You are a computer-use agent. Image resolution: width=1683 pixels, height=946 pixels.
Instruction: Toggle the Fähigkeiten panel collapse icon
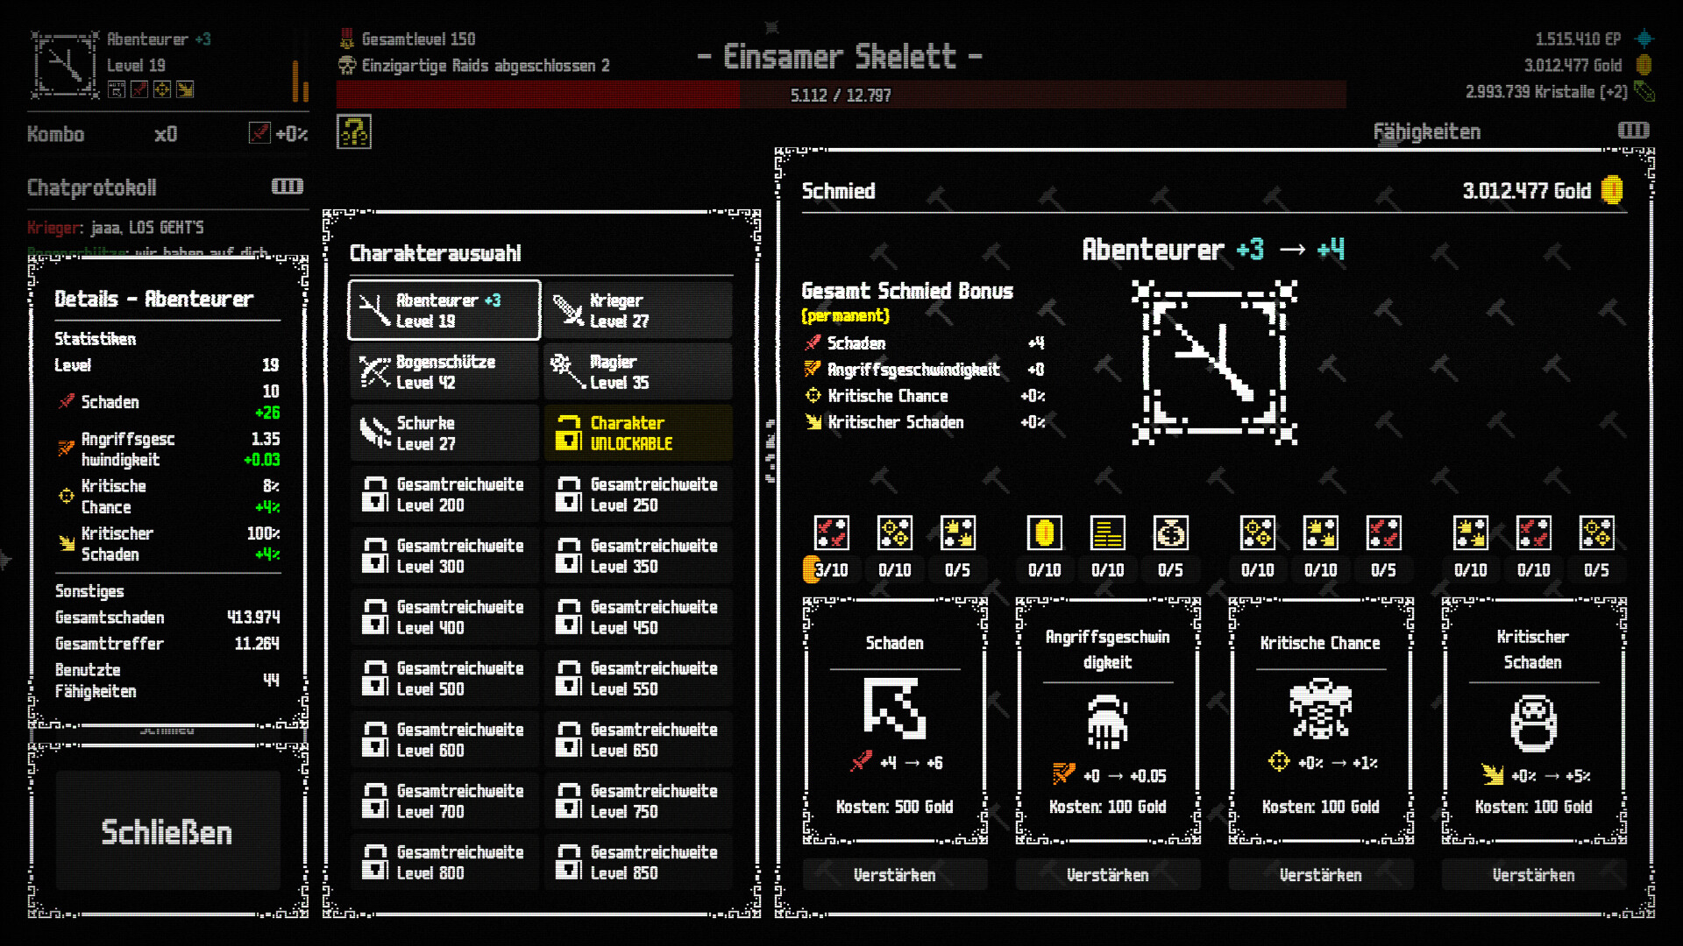click(1633, 131)
